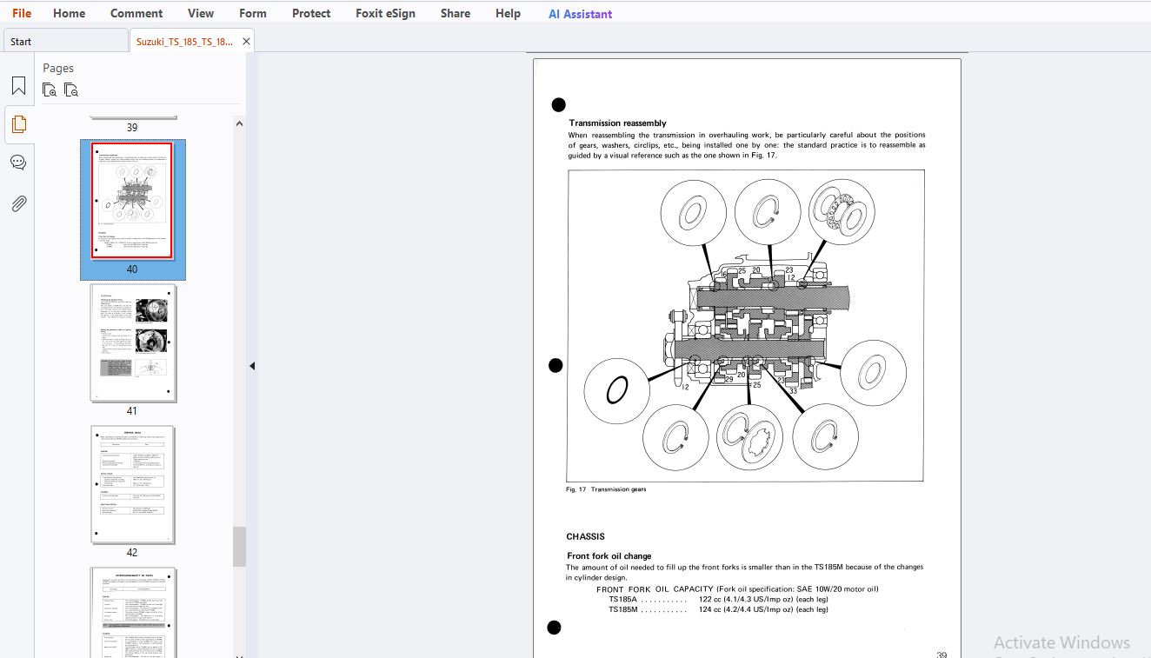The height and width of the screenshot is (658, 1151).
Task: Collapse the navigation panel with the arrow
Action: click(x=252, y=366)
